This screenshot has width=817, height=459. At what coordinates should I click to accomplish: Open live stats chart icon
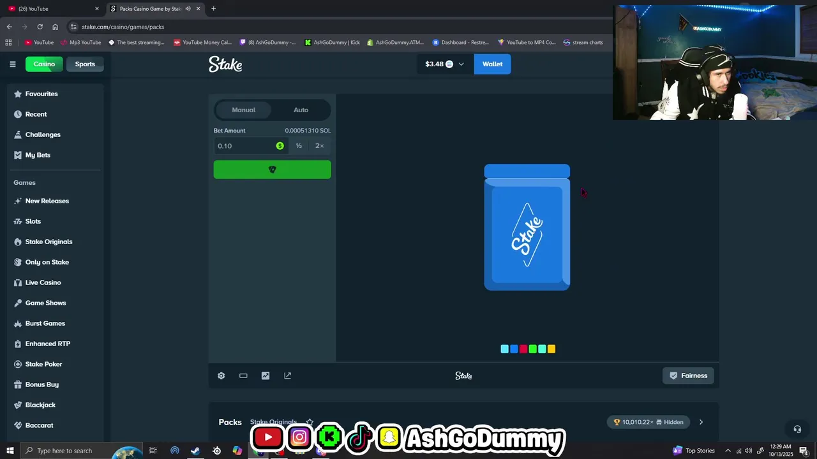point(266,375)
